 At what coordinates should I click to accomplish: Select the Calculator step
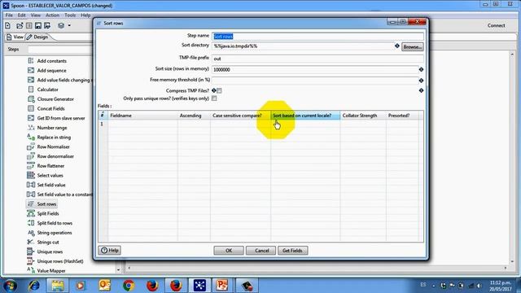[x=47, y=90]
